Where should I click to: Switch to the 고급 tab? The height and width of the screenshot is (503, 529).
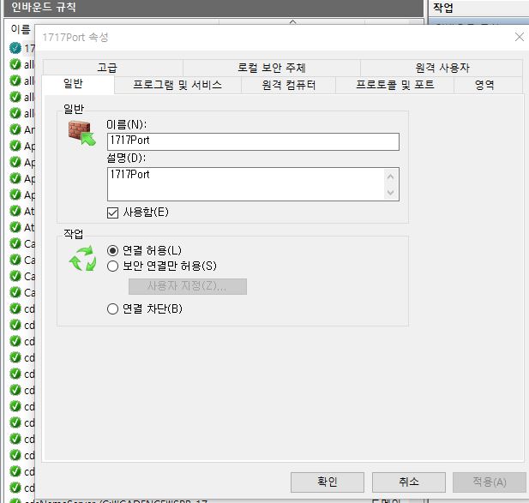[x=107, y=68]
